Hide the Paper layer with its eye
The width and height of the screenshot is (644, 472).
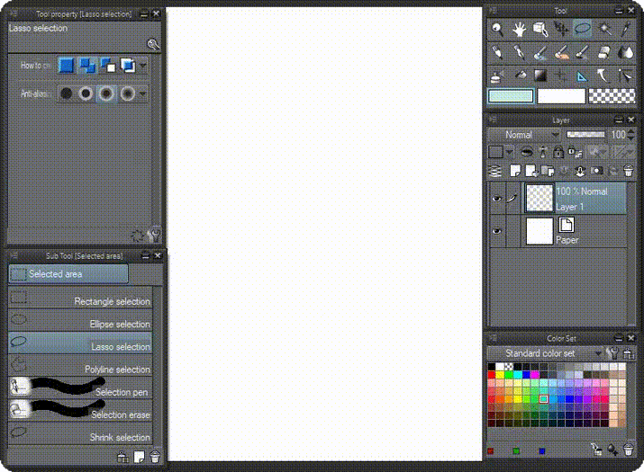click(496, 231)
